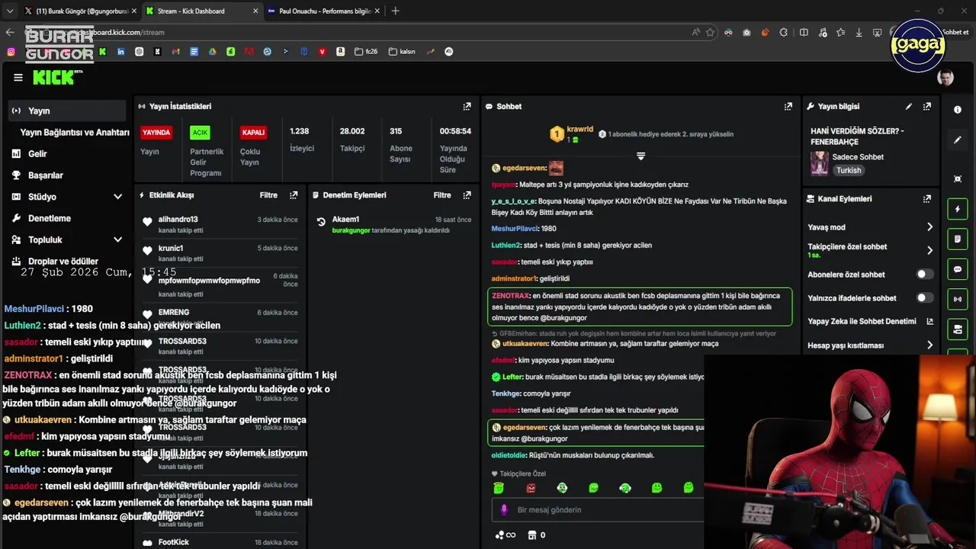Open Hesap yaşı kısıtlaması settings
Image resolution: width=976 pixels, height=549 pixels.
coord(870,345)
